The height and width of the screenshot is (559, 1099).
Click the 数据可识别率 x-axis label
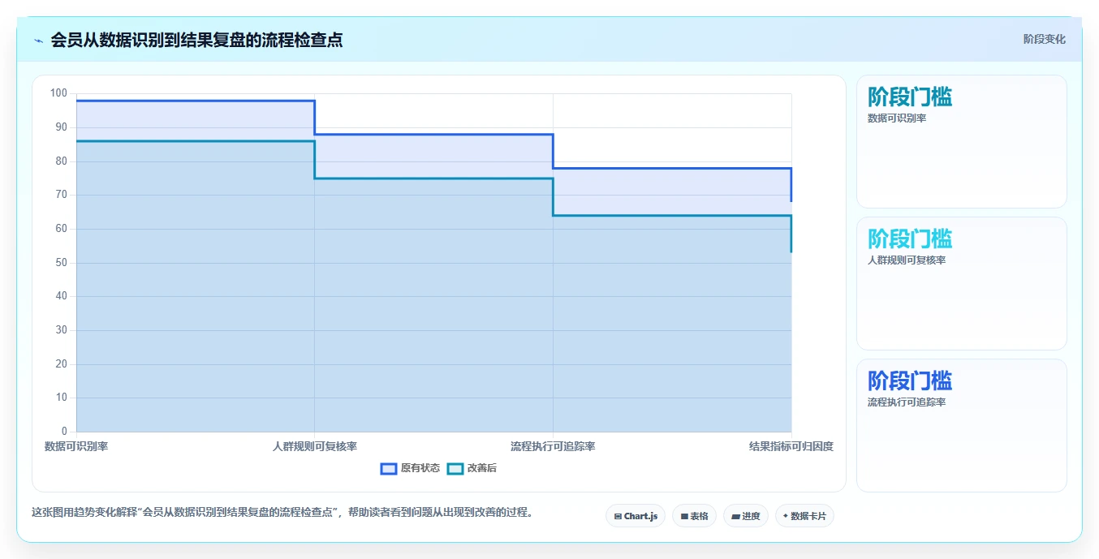pos(76,446)
